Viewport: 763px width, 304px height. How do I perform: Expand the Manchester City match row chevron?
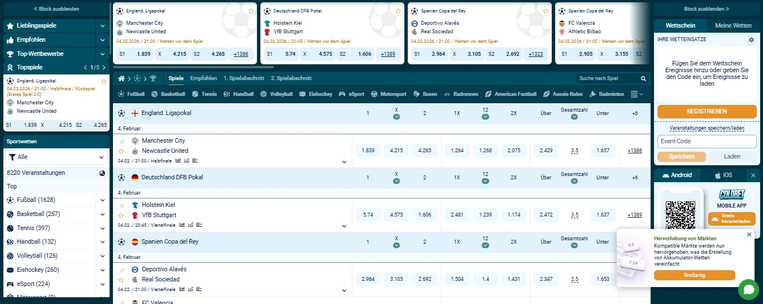click(344, 162)
